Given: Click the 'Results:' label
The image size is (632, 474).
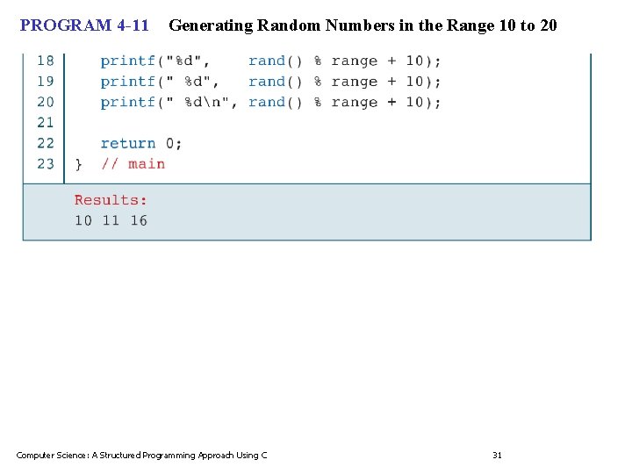Looking at the screenshot, I should click(x=111, y=200).
